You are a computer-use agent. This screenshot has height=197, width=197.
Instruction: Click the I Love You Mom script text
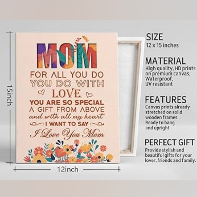tap(68, 134)
